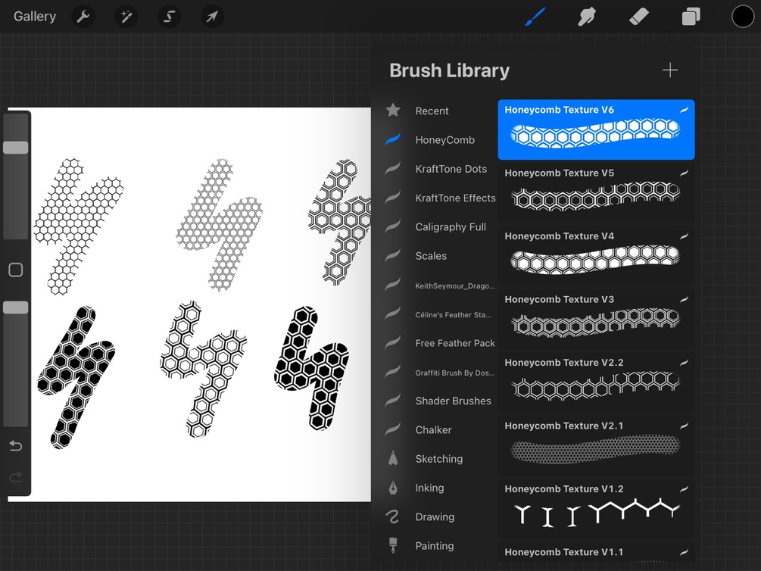
Task: Click the brush icon beside Shader Brushes
Action: tap(393, 401)
